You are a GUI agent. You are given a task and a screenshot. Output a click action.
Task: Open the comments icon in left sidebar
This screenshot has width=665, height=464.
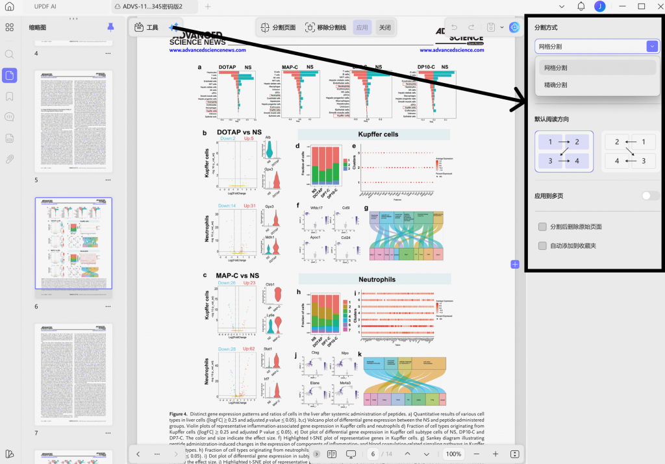click(x=9, y=117)
